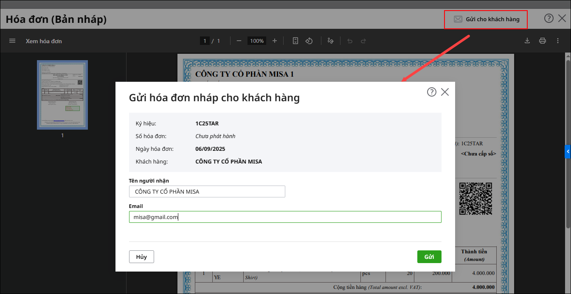
Task: Open more actions menu in PDF toolbar
Action: tap(558, 41)
